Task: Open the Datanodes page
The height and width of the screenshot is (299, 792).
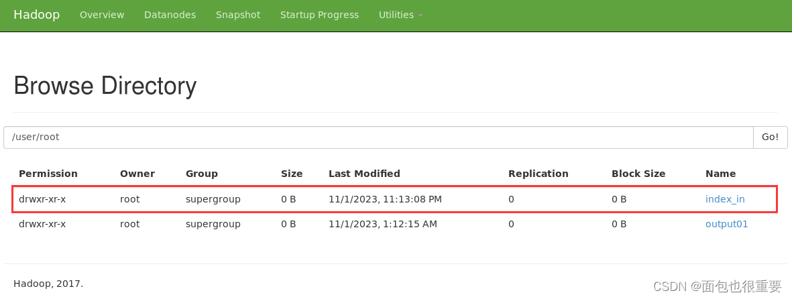Action: click(170, 15)
